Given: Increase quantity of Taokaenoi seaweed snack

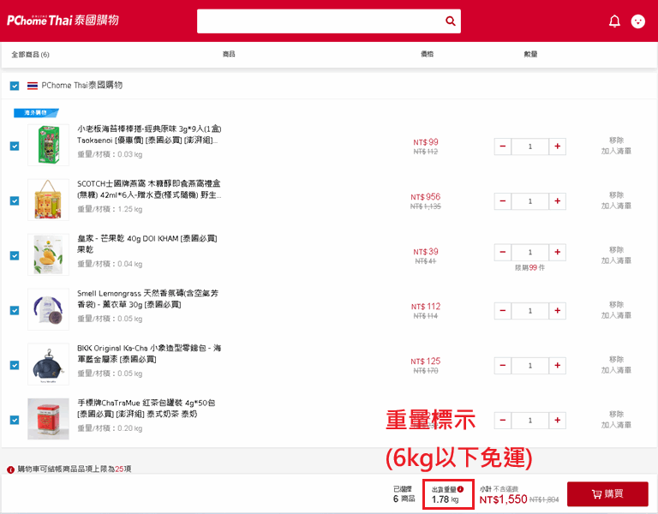Looking at the screenshot, I should [x=558, y=146].
